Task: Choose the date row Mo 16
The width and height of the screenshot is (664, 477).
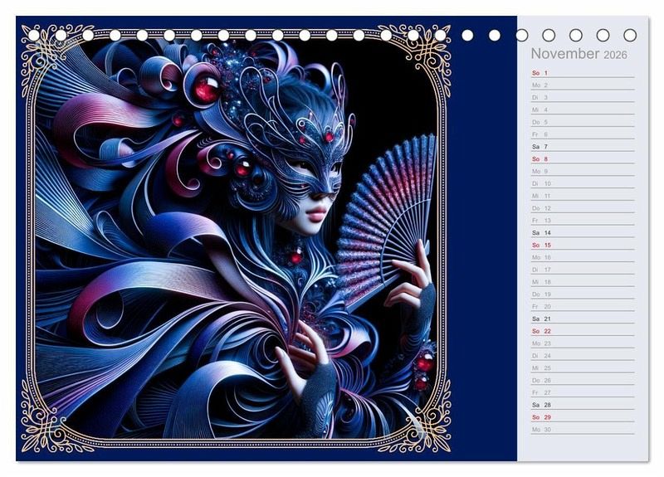Action: coord(583,257)
